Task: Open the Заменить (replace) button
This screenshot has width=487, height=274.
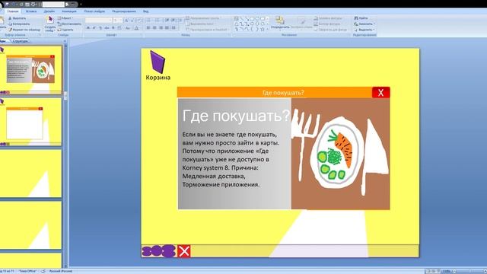Action: coord(364,24)
